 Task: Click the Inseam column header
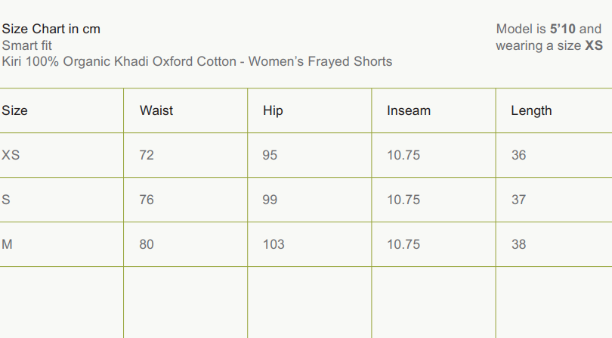[408, 110]
